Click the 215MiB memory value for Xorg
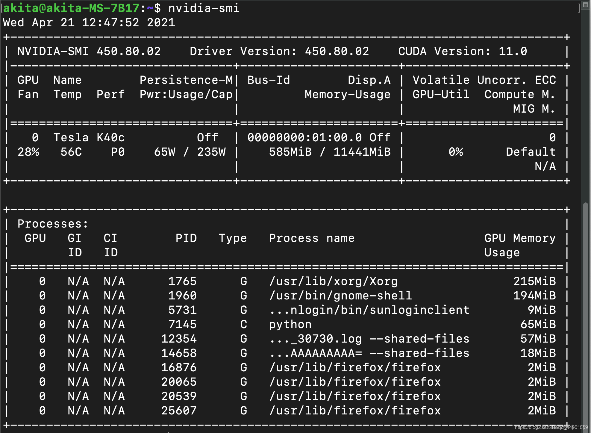 coord(534,281)
